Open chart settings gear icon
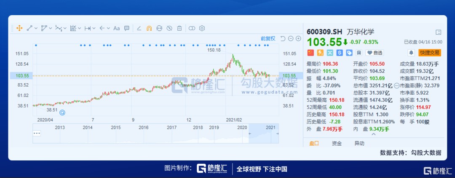The width and height of the screenshot is (455, 178). click(202, 28)
